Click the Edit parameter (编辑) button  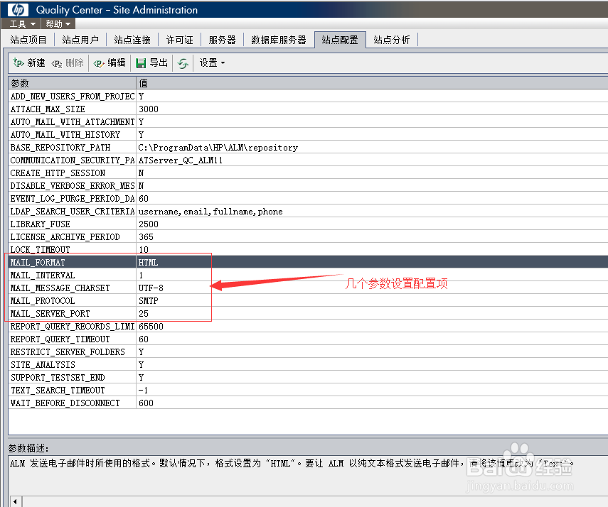point(110,62)
